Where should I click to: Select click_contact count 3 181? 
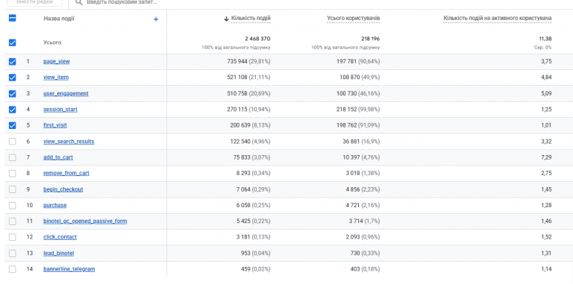(x=243, y=237)
